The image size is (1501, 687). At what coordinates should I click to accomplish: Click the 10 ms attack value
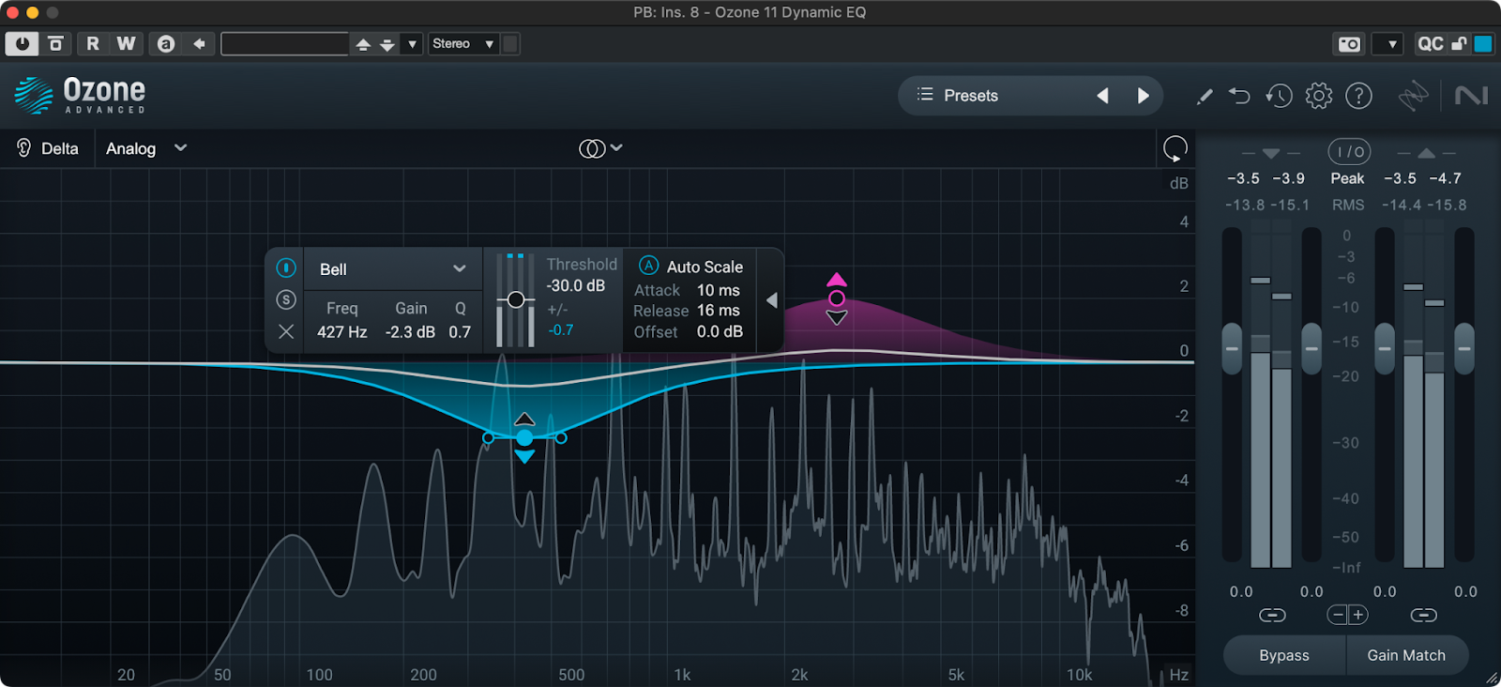coord(719,290)
